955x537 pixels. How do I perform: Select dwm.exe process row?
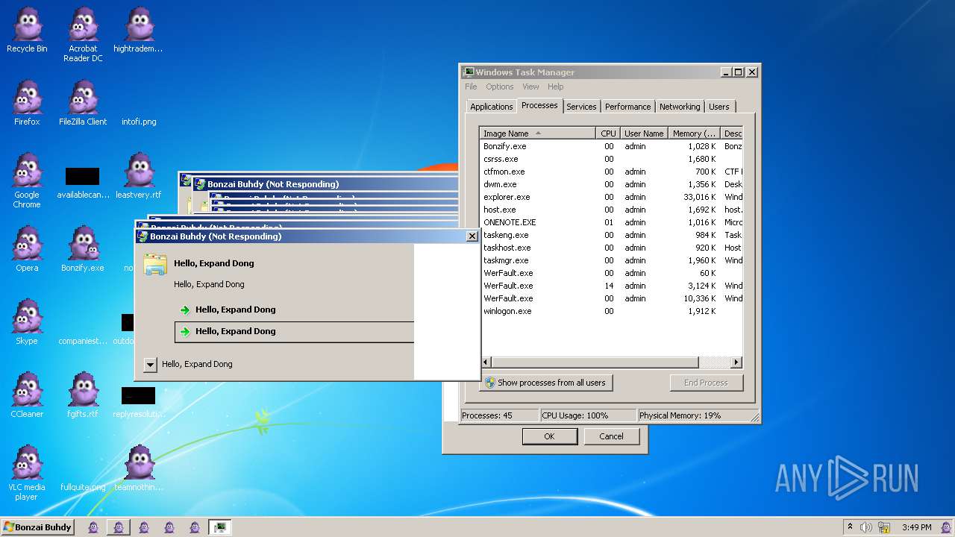(x=611, y=184)
